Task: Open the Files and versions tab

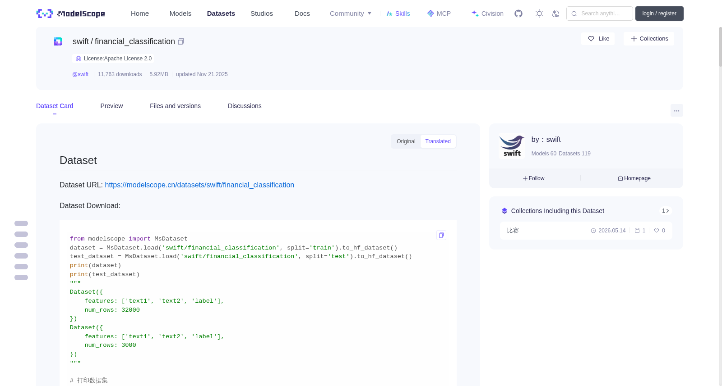Action: pyautogui.click(x=175, y=106)
